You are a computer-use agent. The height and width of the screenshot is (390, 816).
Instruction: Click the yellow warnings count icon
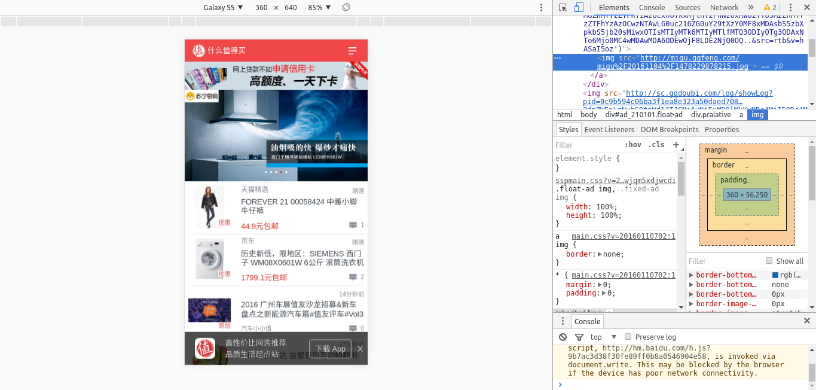coord(770,7)
